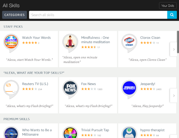This screenshot has width=179, height=138.
Task: Focus the Search all skills field
Action: click(98, 15)
